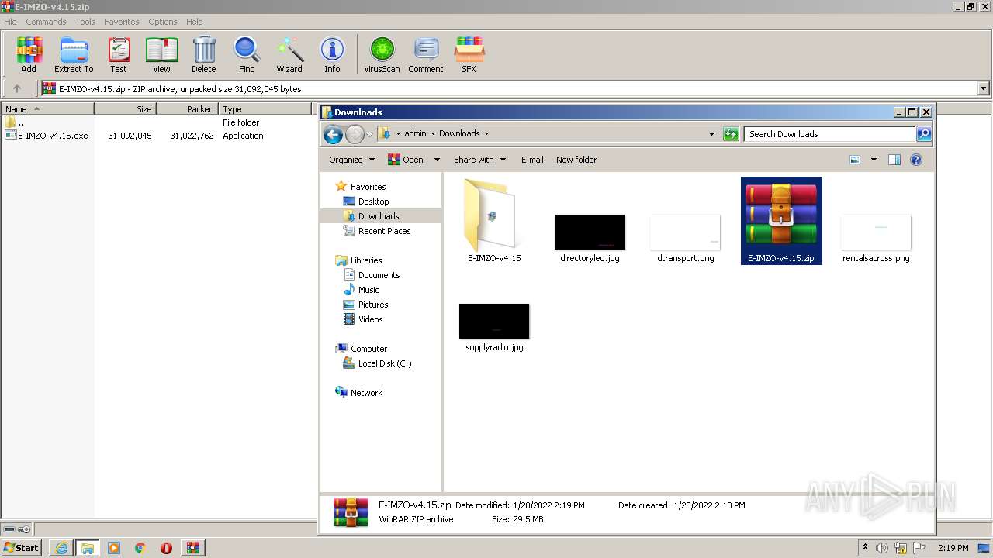This screenshot has width=993, height=558.
Task: Sort by the Size column header
Action: (125, 109)
